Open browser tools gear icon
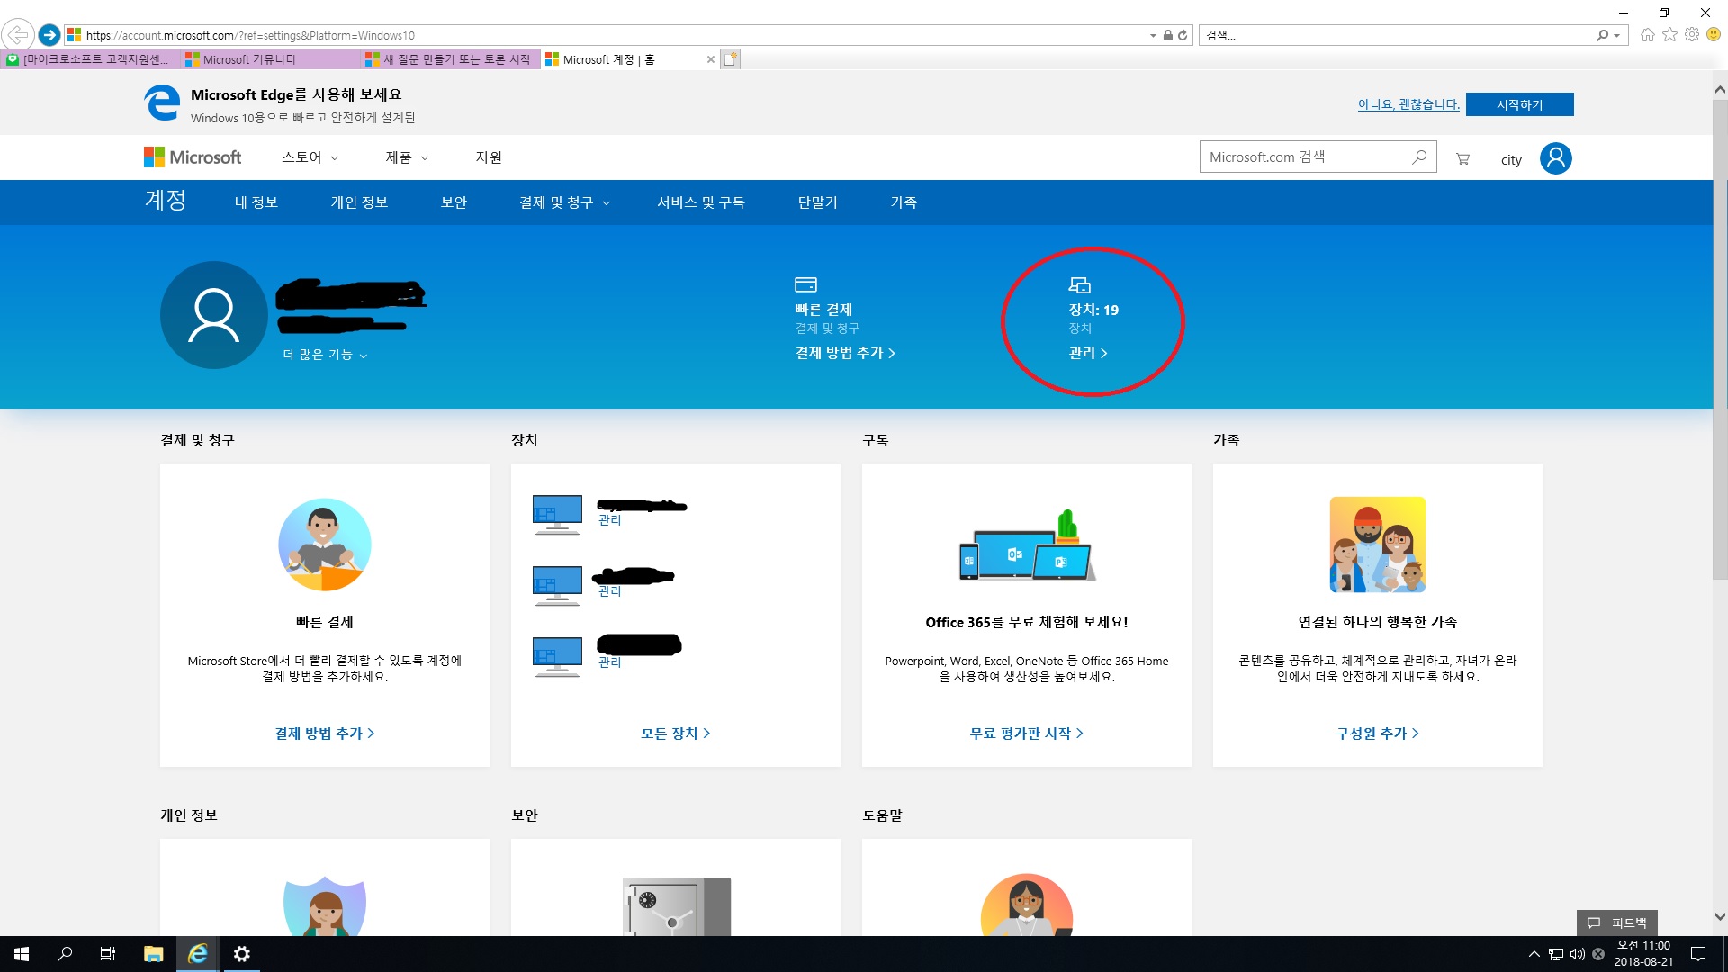The width and height of the screenshot is (1728, 972). click(1692, 35)
